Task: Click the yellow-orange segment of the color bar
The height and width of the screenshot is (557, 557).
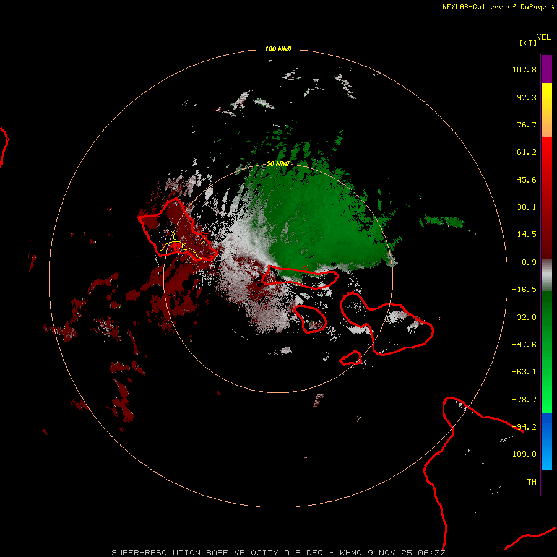Action: point(546,110)
